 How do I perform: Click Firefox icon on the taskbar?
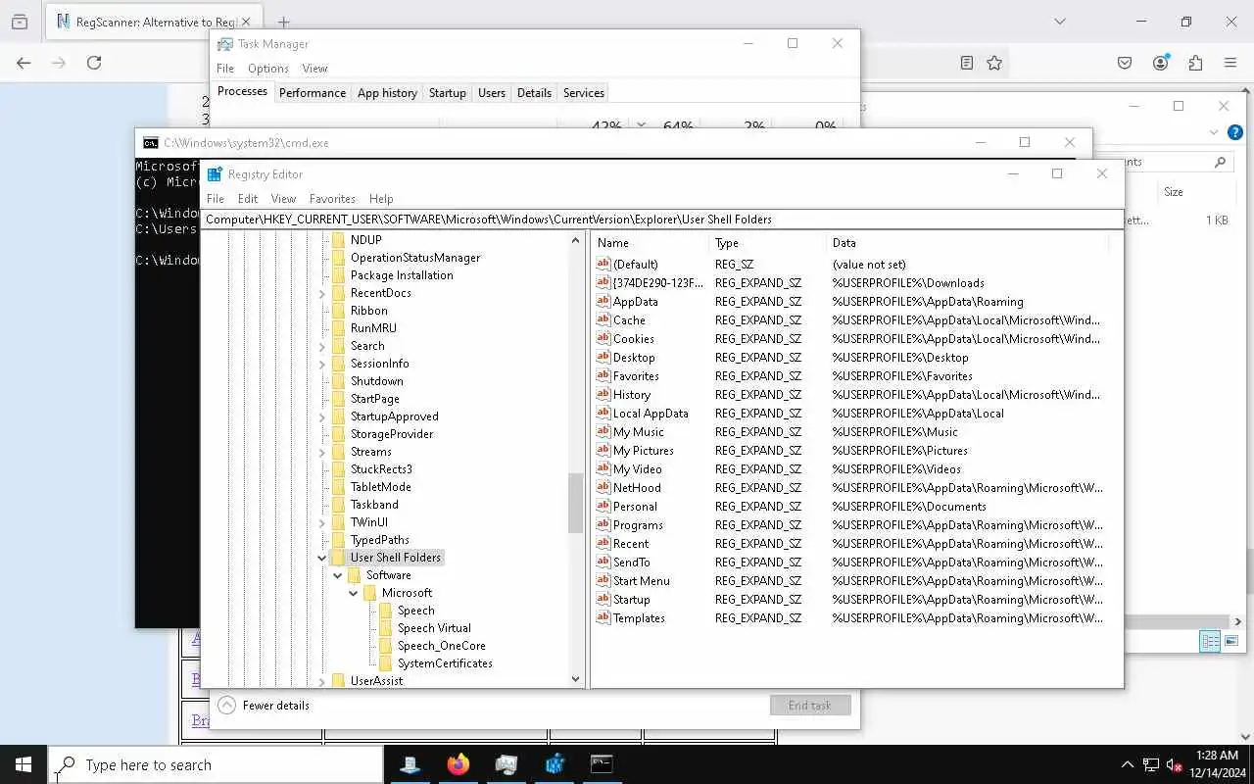pos(458,764)
